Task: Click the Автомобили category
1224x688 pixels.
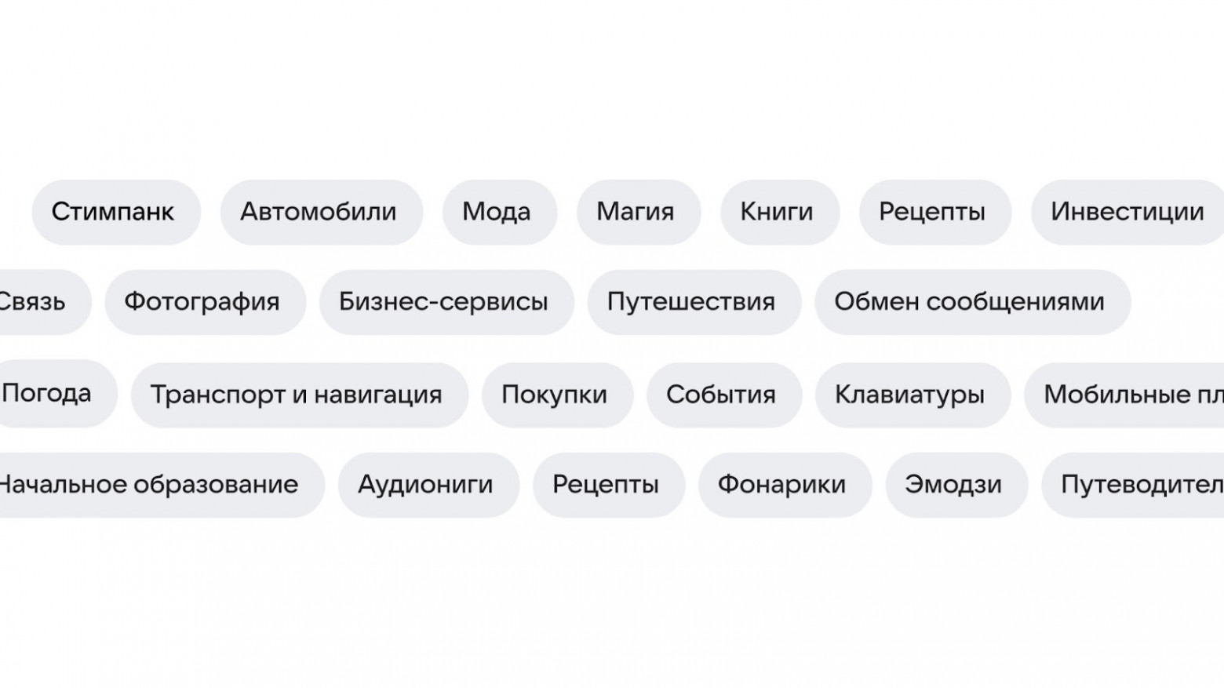Action: 320,212
